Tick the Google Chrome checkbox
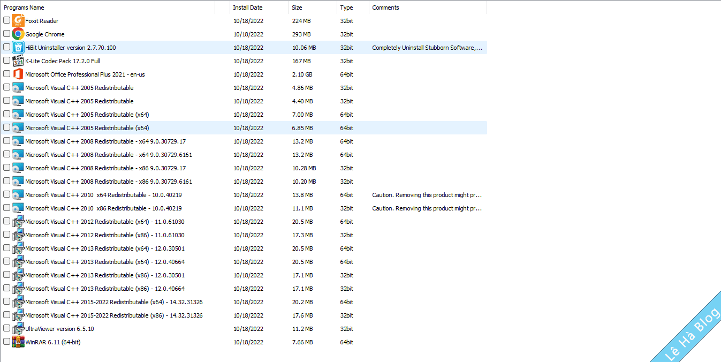Image resolution: width=721 pixels, height=362 pixels. [x=6, y=34]
